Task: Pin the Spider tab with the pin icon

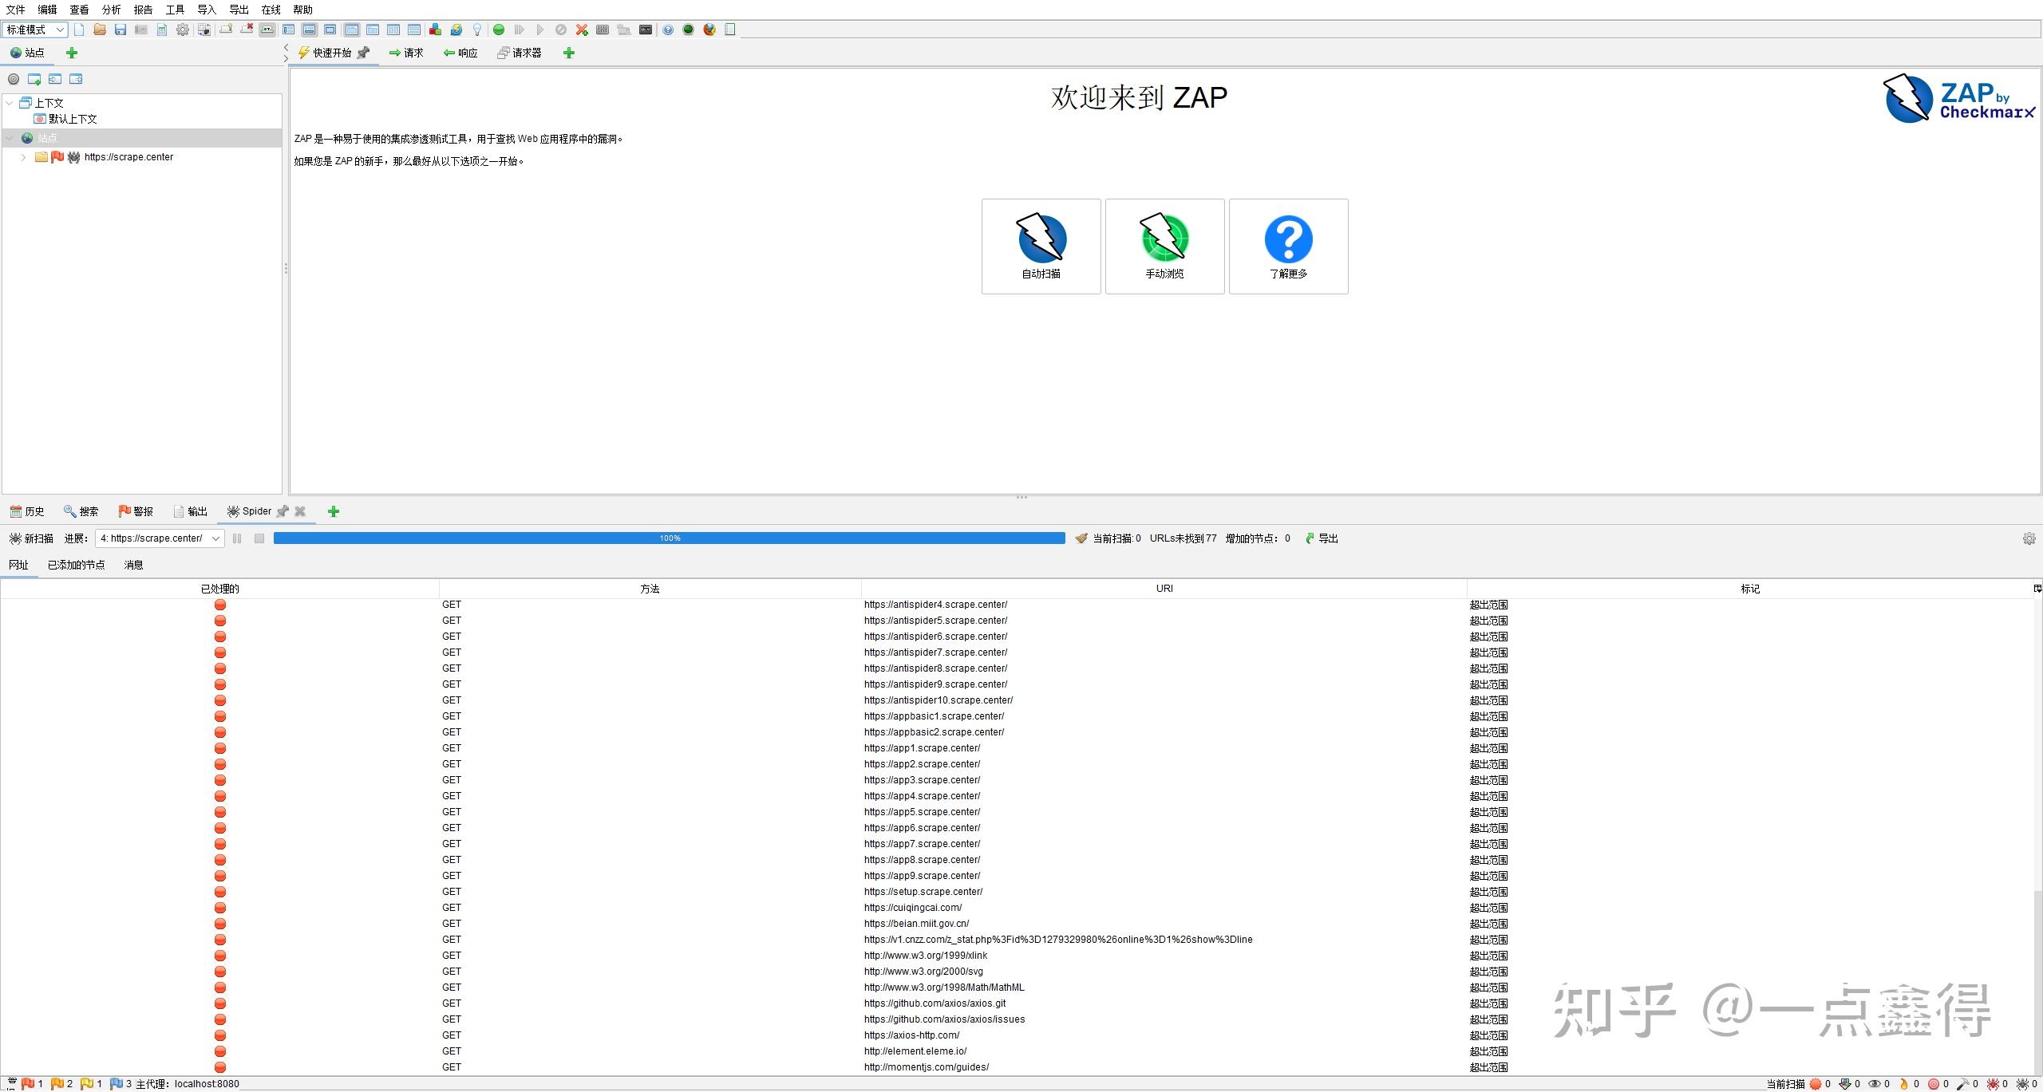Action: click(x=283, y=511)
